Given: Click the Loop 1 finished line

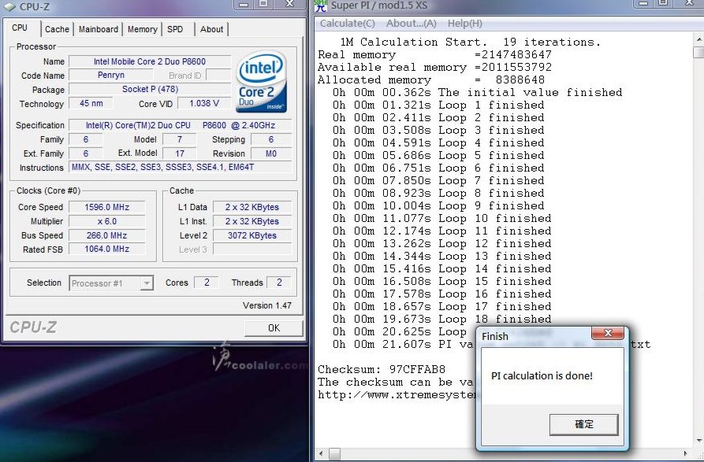Looking at the screenshot, I should point(438,105).
